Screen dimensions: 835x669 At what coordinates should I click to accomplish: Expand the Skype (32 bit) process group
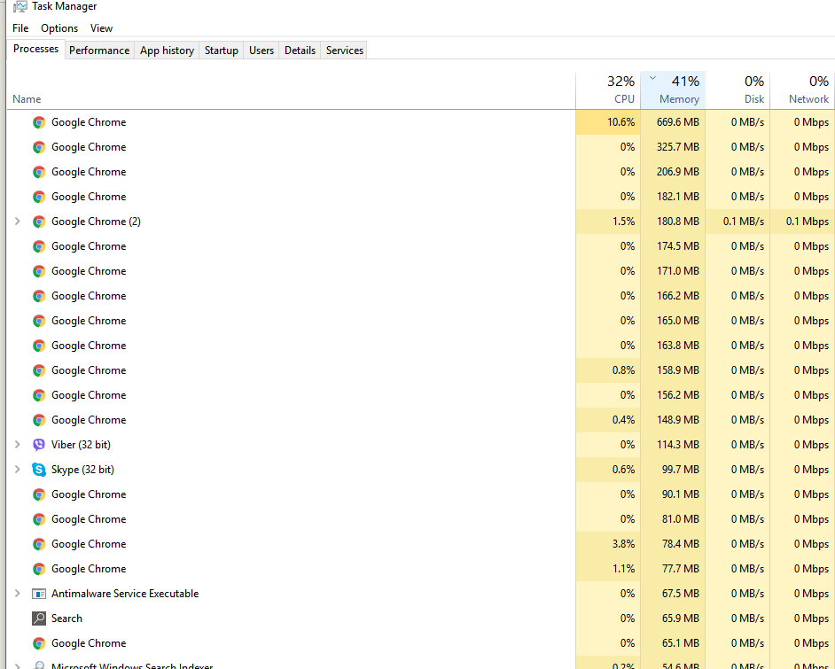tap(17, 470)
